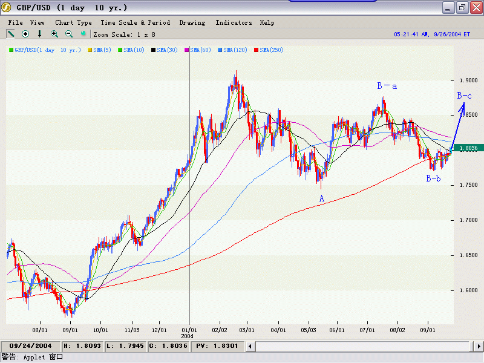Click scroll left arrow on chart scrollbar
This screenshot has height=363, width=484.
(250, 346)
